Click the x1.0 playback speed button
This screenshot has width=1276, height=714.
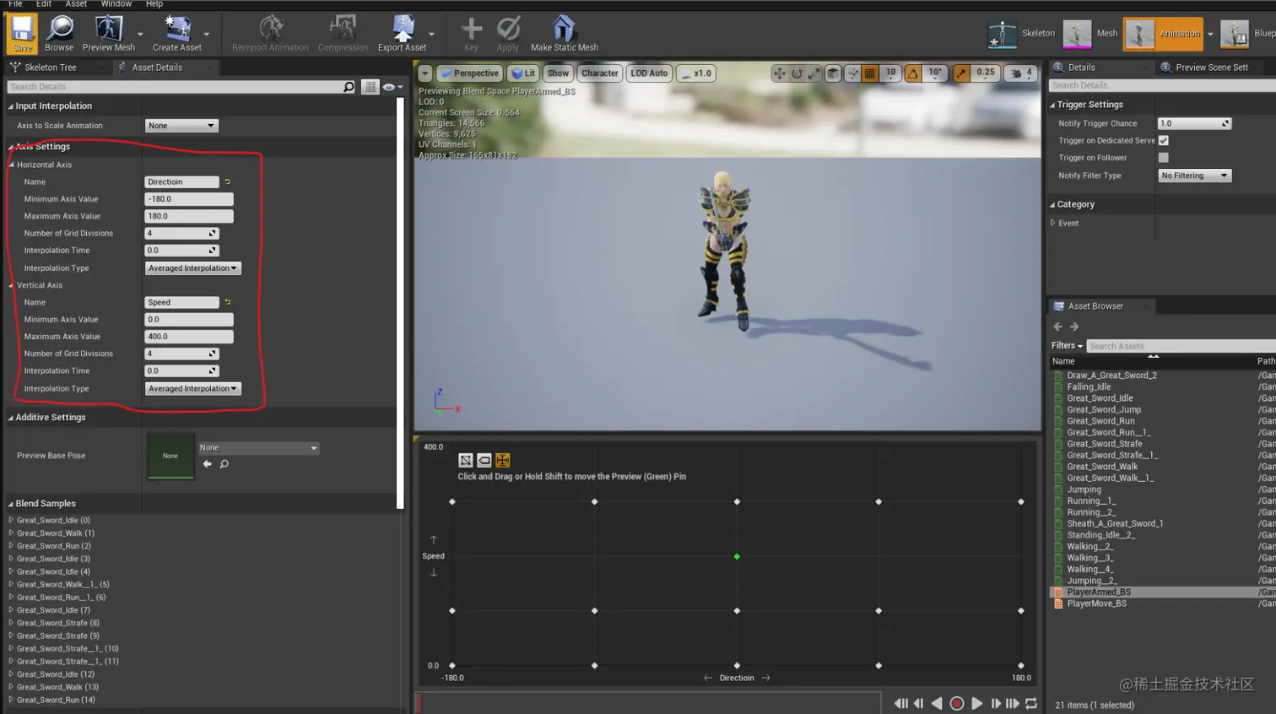(x=696, y=73)
